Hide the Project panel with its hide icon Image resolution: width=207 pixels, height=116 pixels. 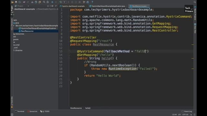point(56,6)
